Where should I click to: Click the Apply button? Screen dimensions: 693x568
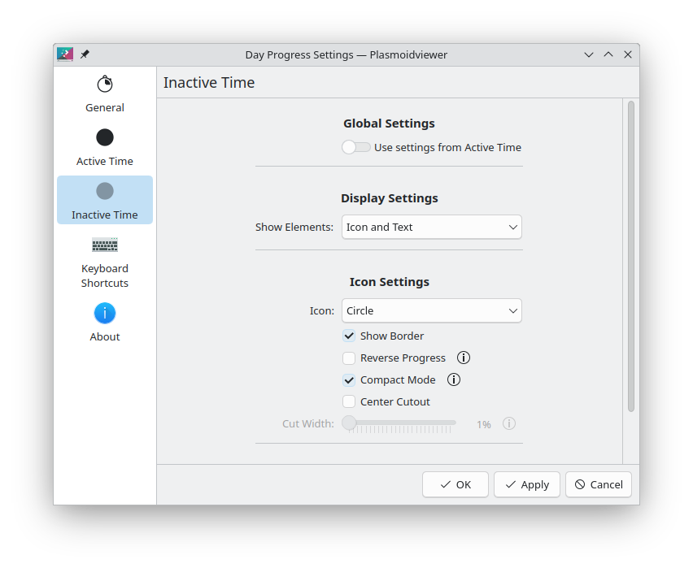coord(527,484)
